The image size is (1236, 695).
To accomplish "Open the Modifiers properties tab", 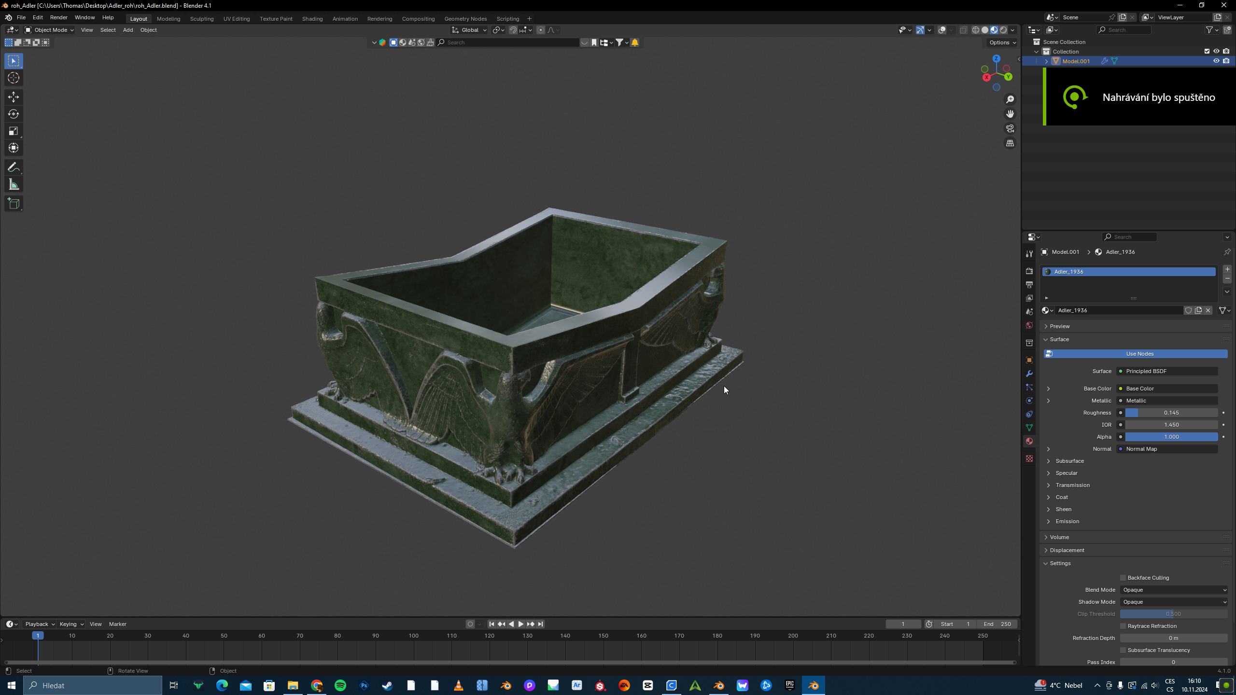I will [x=1029, y=374].
